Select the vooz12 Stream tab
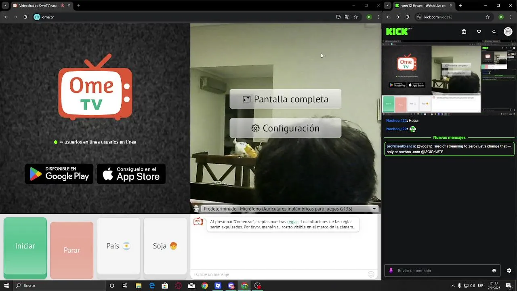This screenshot has height=291, width=517. coord(423,6)
